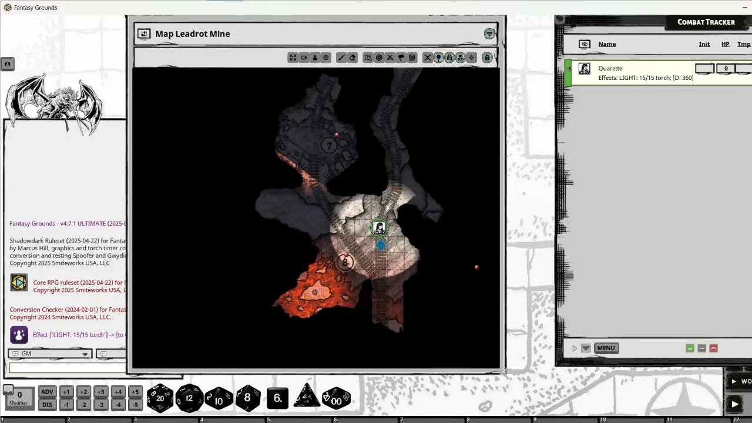Viewport: 752px width, 423px height.
Task: Click the Core RPG ruleset icon
Action: tap(19, 283)
